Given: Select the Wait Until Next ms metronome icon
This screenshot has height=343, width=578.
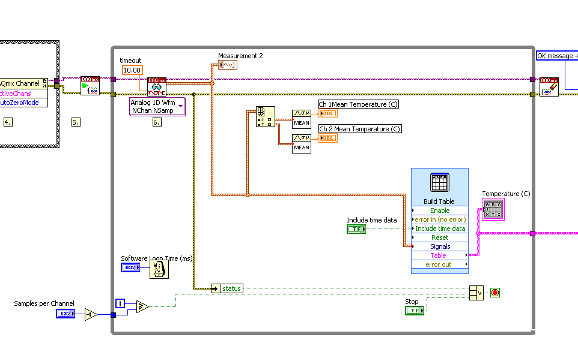Looking at the screenshot, I should click(x=159, y=270).
